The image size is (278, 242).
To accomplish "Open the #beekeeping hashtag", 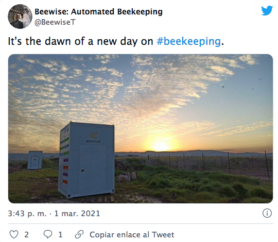I will (x=188, y=41).
